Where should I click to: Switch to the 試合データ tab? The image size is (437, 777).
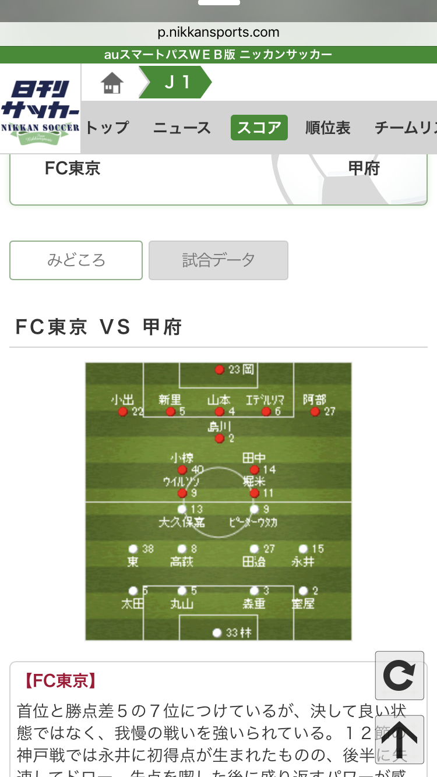click(x=218, y=260)
